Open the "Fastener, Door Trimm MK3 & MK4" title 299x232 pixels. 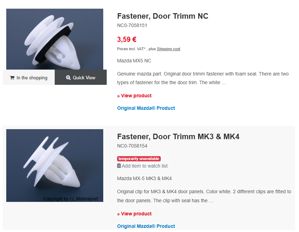pos(178,136)
